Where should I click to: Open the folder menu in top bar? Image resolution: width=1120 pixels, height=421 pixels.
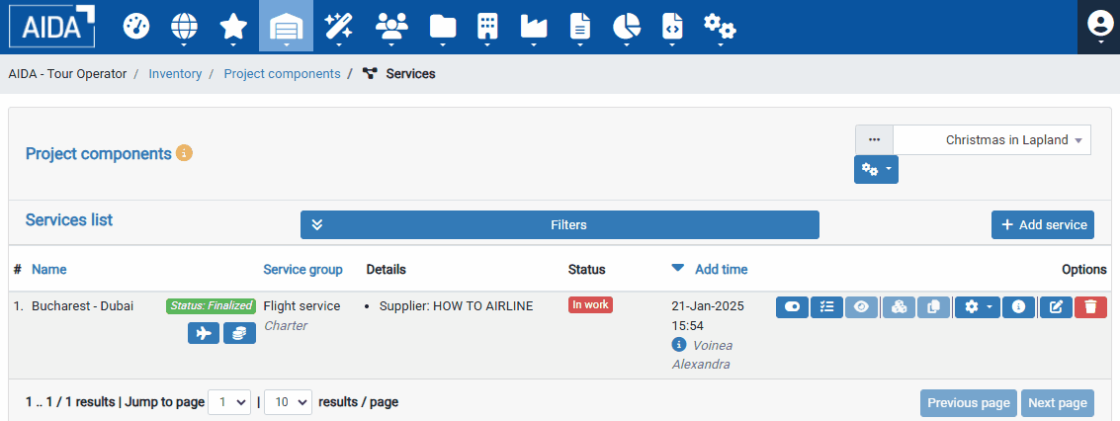click(x=442, y=27)
